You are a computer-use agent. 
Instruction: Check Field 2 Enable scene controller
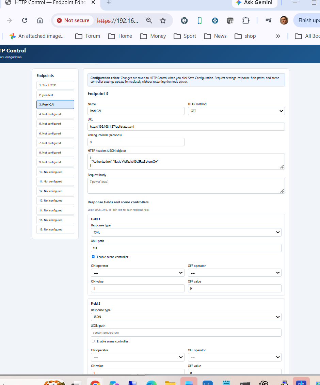93,341
